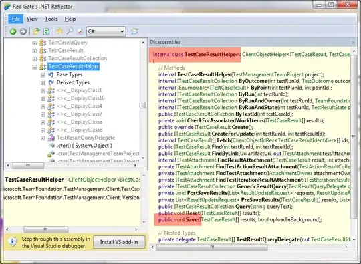Collapse the TestCaseResultHelper tree node
This screenshot has width=361, height=264.
(35, 67)
